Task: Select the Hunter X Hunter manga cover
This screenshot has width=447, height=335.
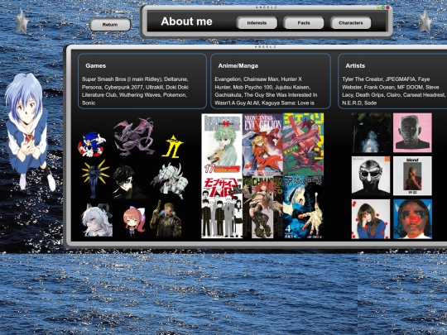Action: [222, 144]
